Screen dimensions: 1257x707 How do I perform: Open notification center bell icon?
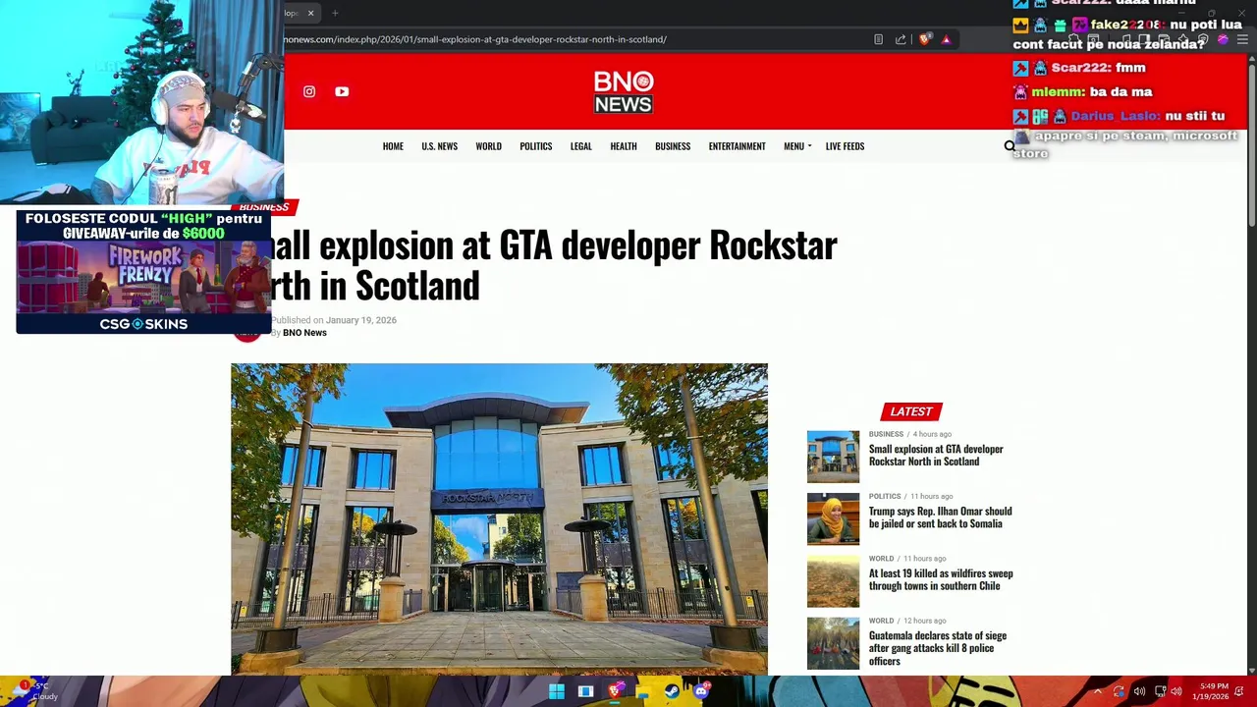(1239, 691)
